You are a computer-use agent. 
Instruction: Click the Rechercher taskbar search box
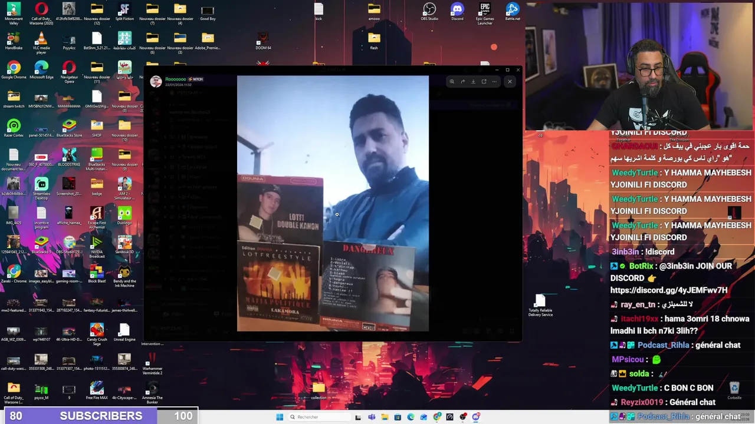coord(318,417)
